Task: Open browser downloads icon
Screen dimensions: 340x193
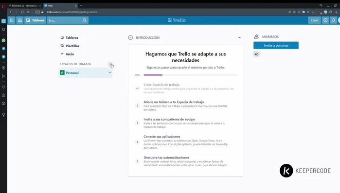Action: 336,12
